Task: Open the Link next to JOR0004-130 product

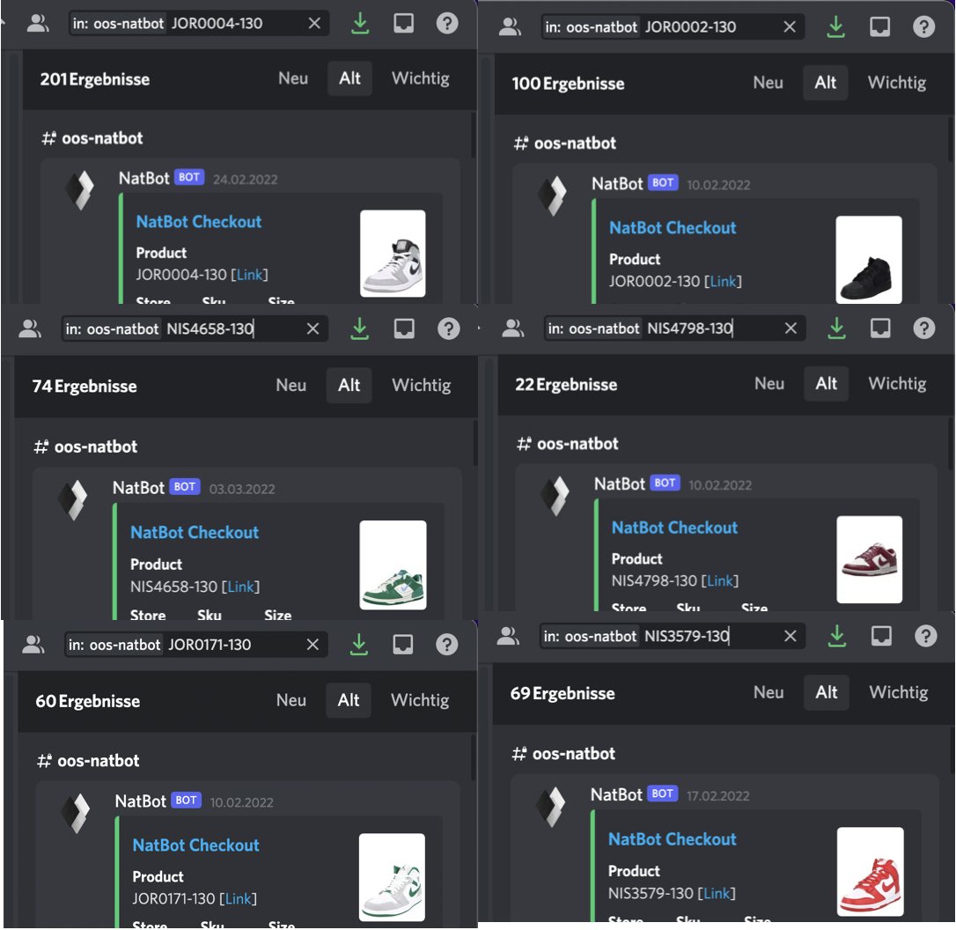Action: (x=249, y=275)
